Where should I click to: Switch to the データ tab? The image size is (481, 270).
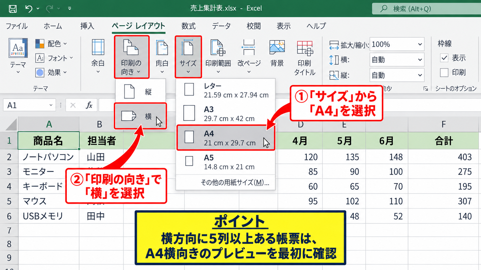click(x=221, y=26)
